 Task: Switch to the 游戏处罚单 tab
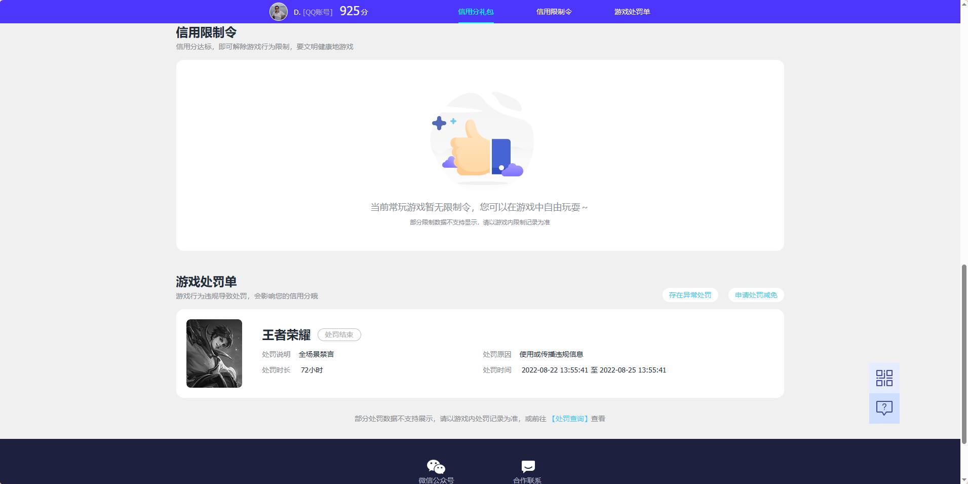[x=632, y=12]
